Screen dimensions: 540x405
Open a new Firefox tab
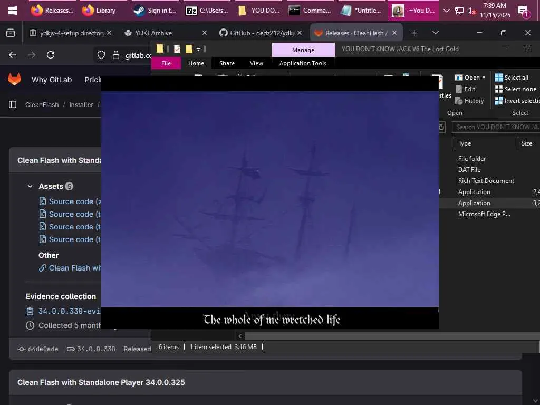click(414, 33)
